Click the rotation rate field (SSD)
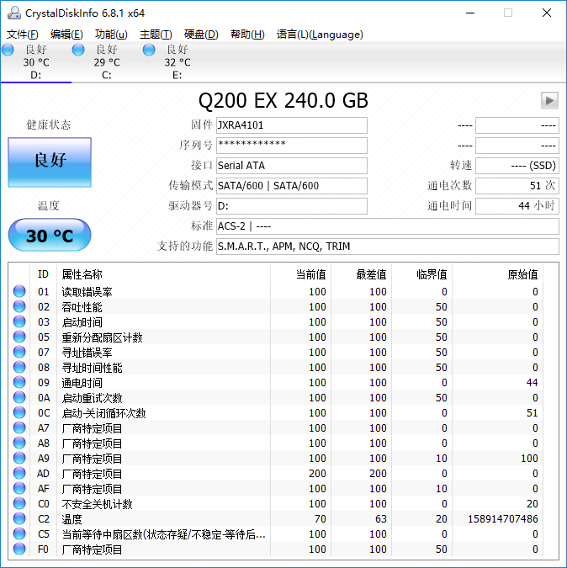567x568 pixels. [517, 166]
